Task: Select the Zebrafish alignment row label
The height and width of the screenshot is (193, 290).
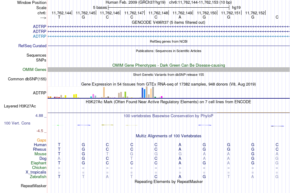Action: point(38,177)
